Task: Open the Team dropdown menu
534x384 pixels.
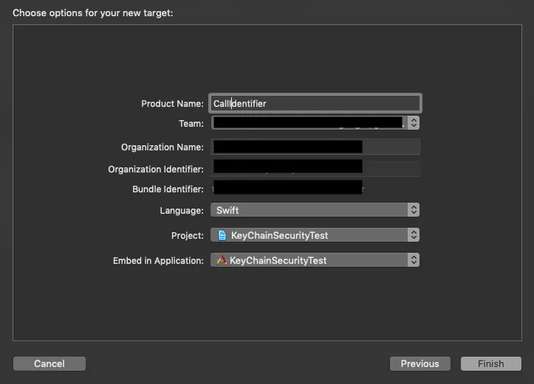Action: point(309,123)
